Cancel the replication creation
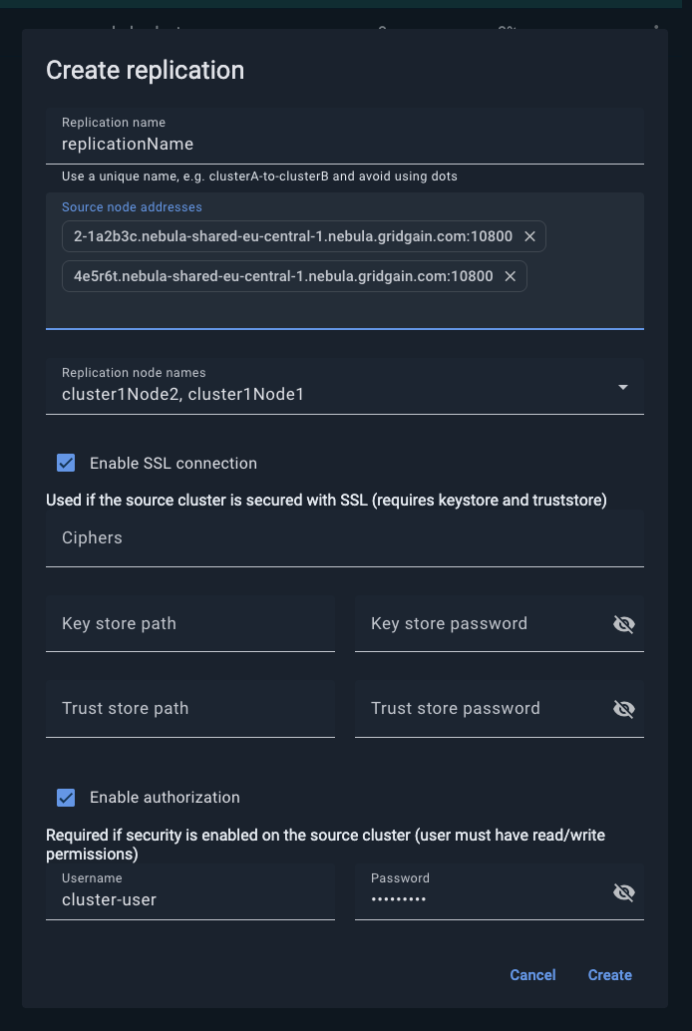Image resolution: width=692 pixels, height=1031 pixels. pos(532,975)
